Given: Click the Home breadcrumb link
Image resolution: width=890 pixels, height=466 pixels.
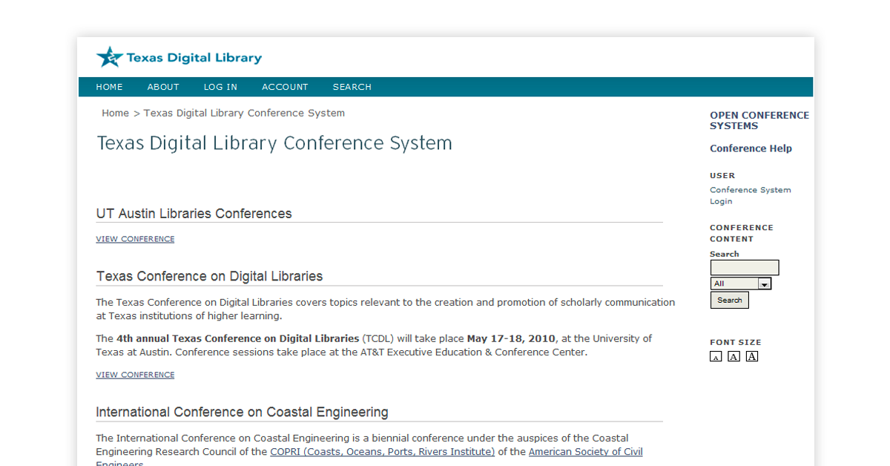Looking at the screenshot, I should (115, 113).
